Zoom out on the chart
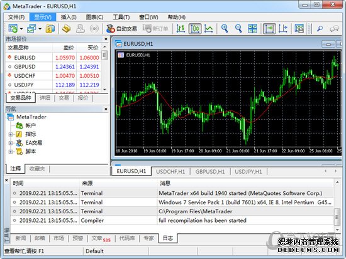This screenshot has width=346, height=259. (238, 29)
